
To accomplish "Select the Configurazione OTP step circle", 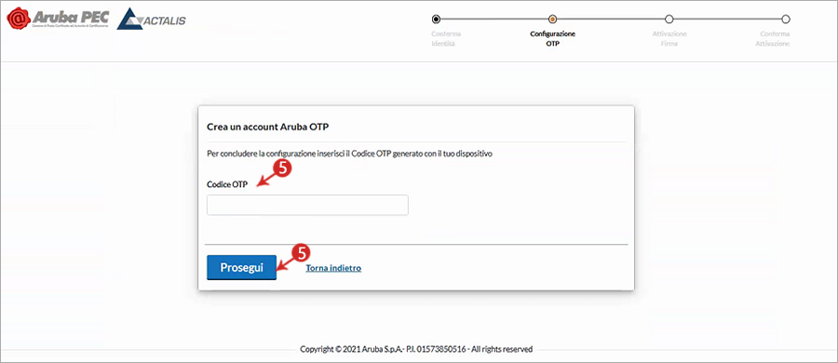I will [x=552, y=20].
